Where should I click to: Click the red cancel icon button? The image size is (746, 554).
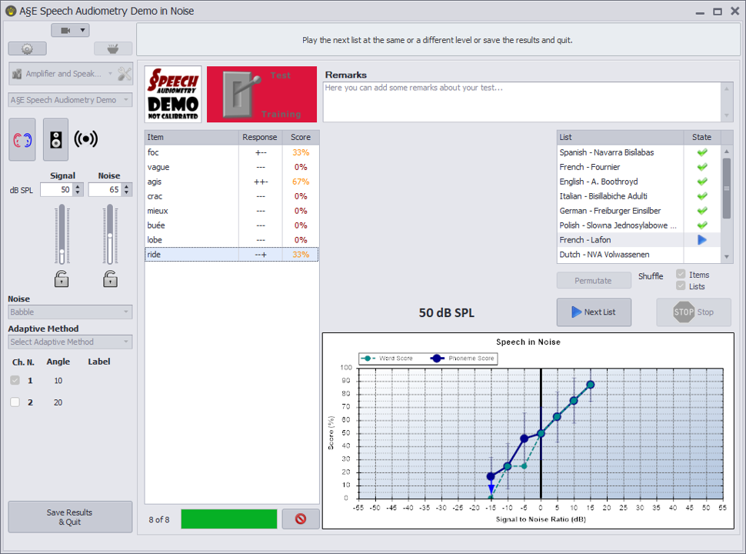301,519
